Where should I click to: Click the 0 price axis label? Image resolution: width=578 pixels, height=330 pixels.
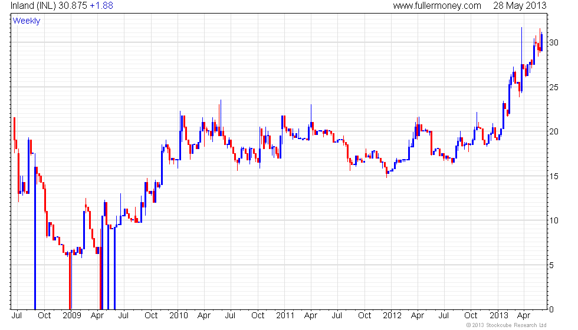tap(551, 310)
